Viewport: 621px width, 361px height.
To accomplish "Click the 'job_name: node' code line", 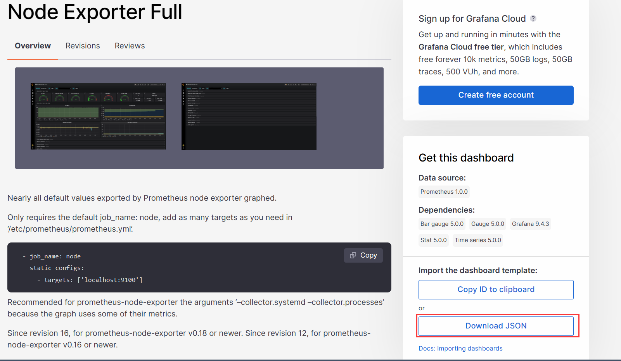I will [52, 256].
